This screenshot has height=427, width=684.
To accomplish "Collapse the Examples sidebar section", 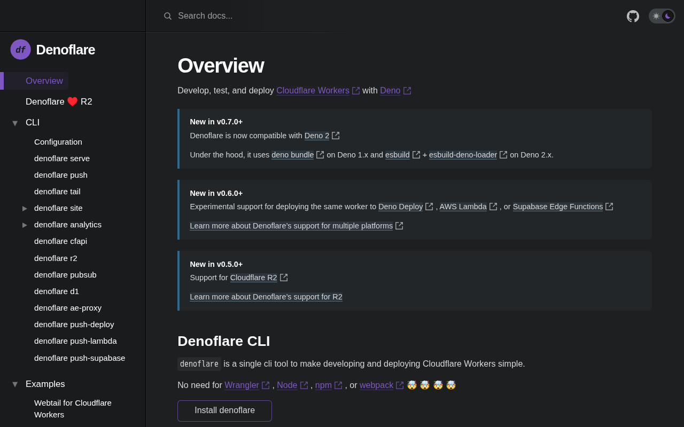I will [x=15, y=384].
